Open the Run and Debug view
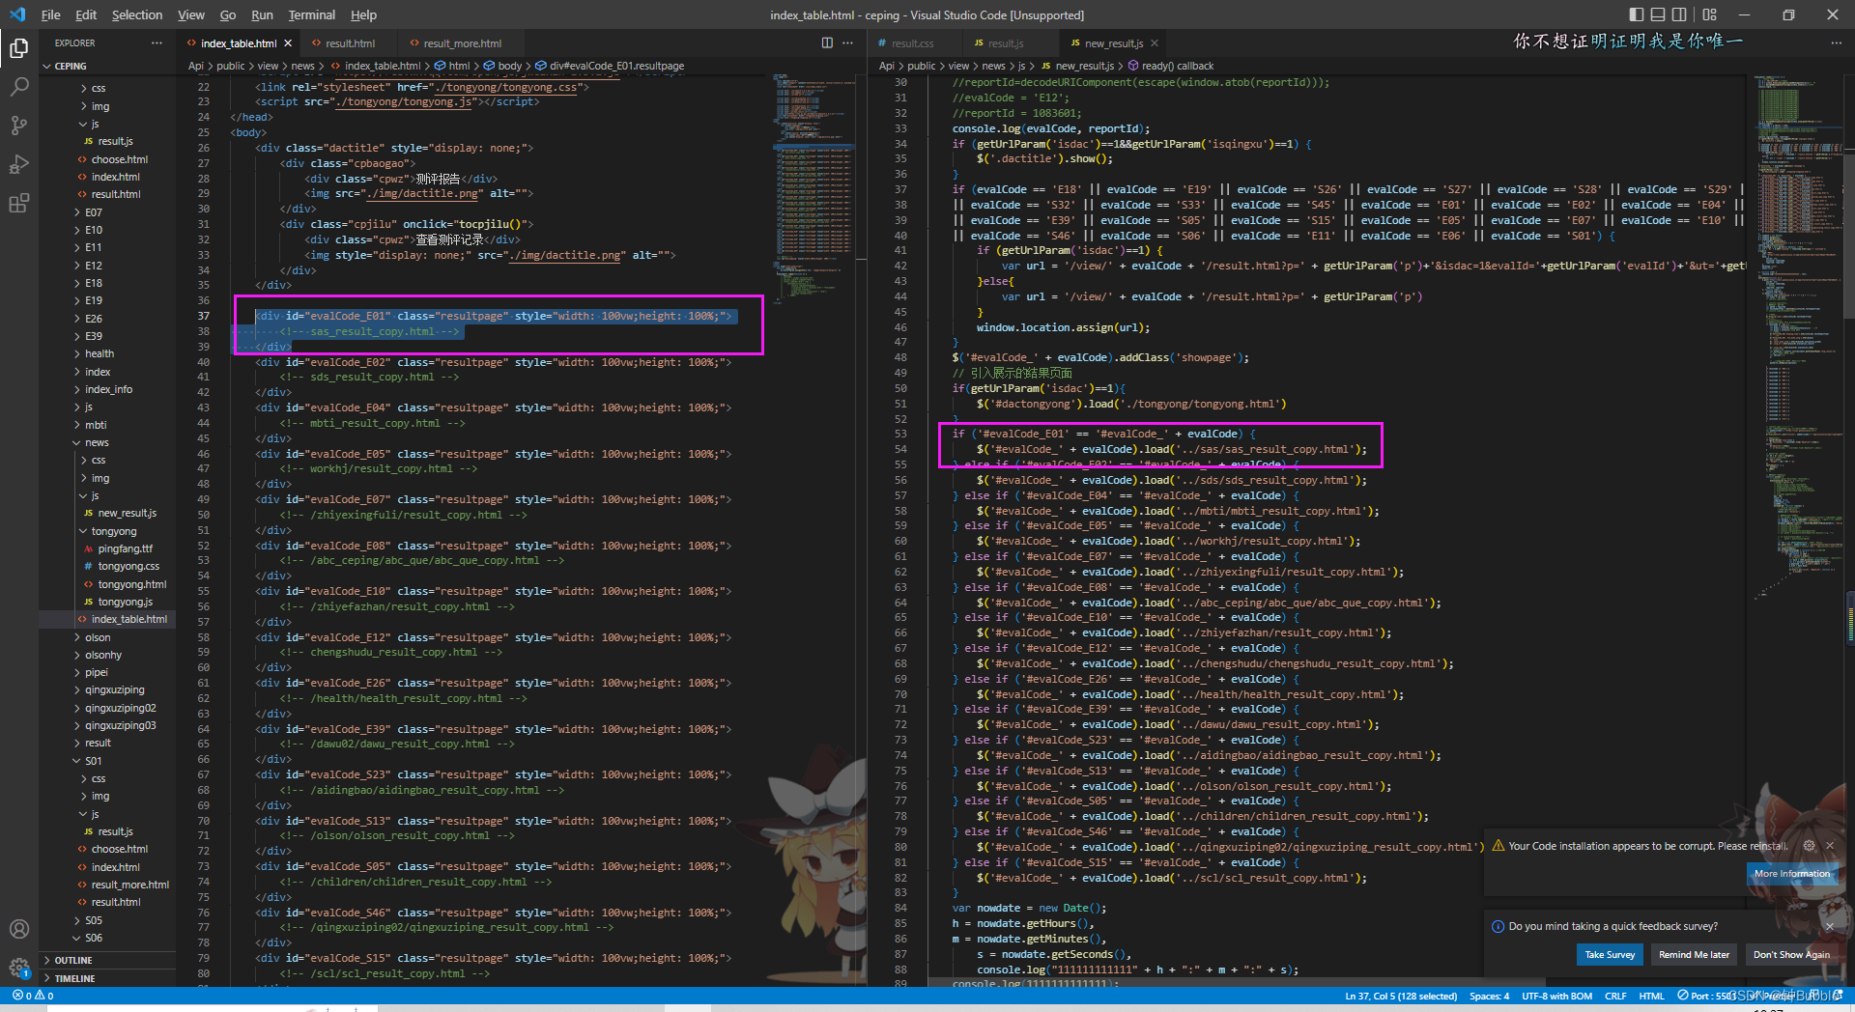This screenshot has height=1012, width=1855. coord(18,164)
